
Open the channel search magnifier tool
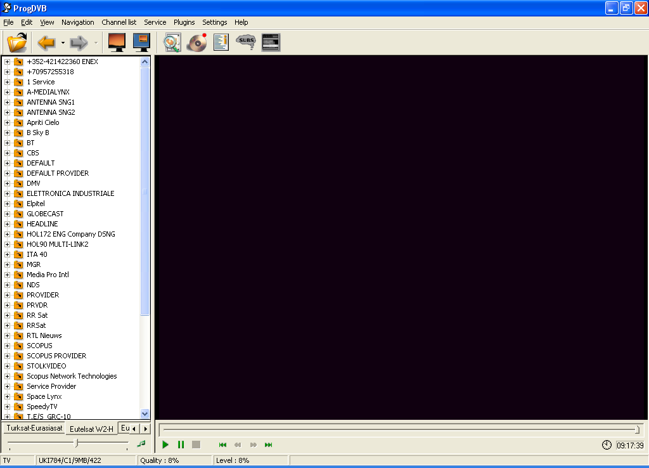(172, 42)
